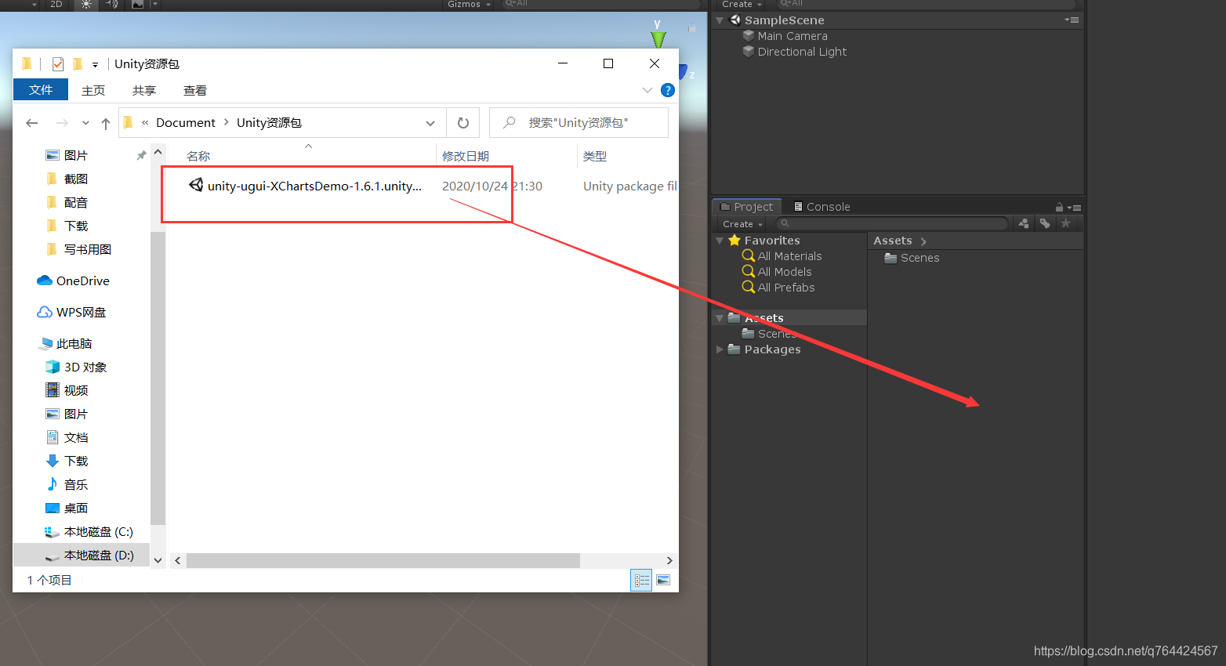
Task: Open the Create dropdown in Project panel
Action: pos(742,224)
